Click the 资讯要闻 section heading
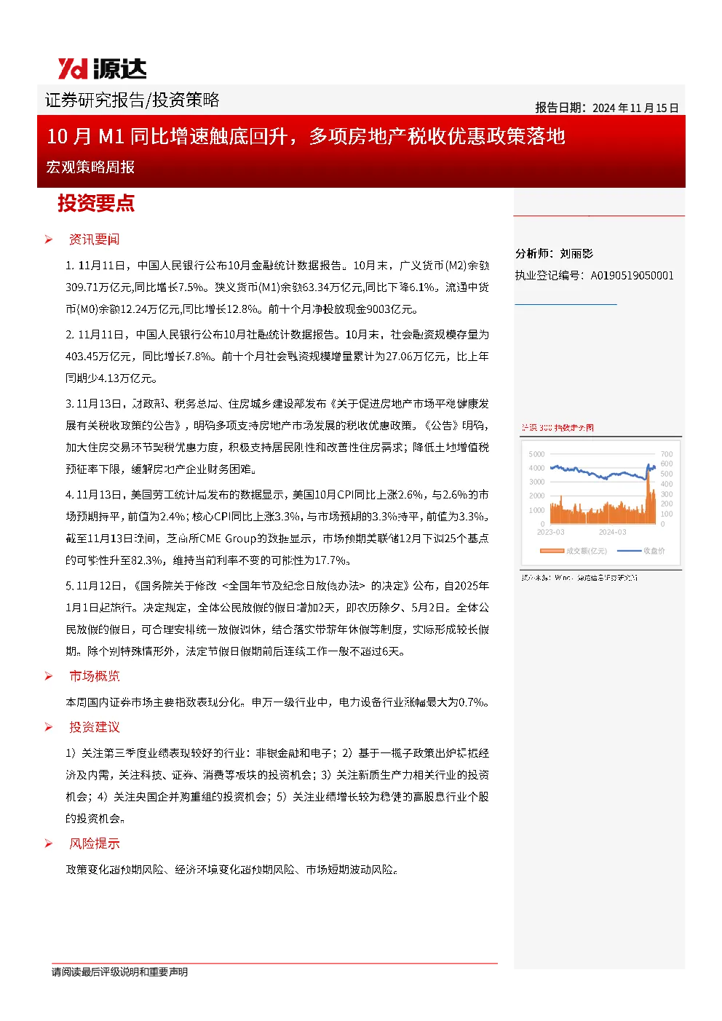Image resolution: width=722 pixels, height=1021 pixels. tap(94, 239)
